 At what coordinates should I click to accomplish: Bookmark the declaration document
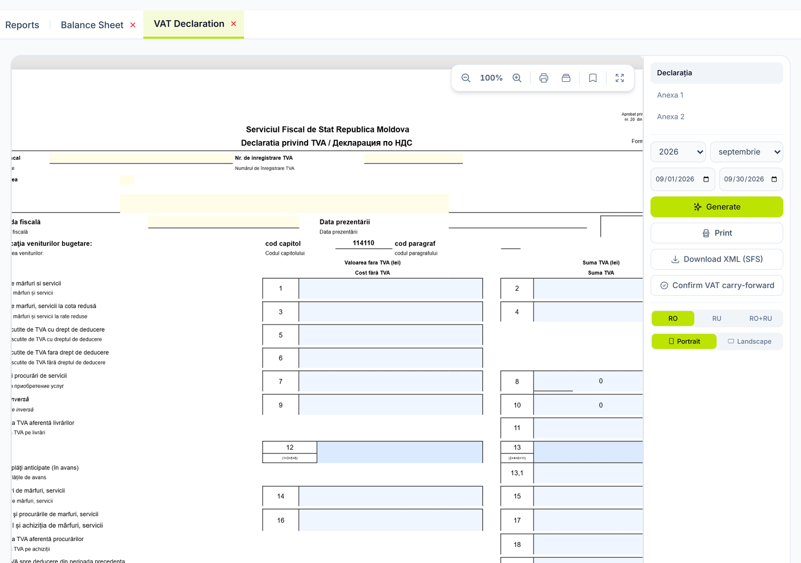click(x=593, y=78)
